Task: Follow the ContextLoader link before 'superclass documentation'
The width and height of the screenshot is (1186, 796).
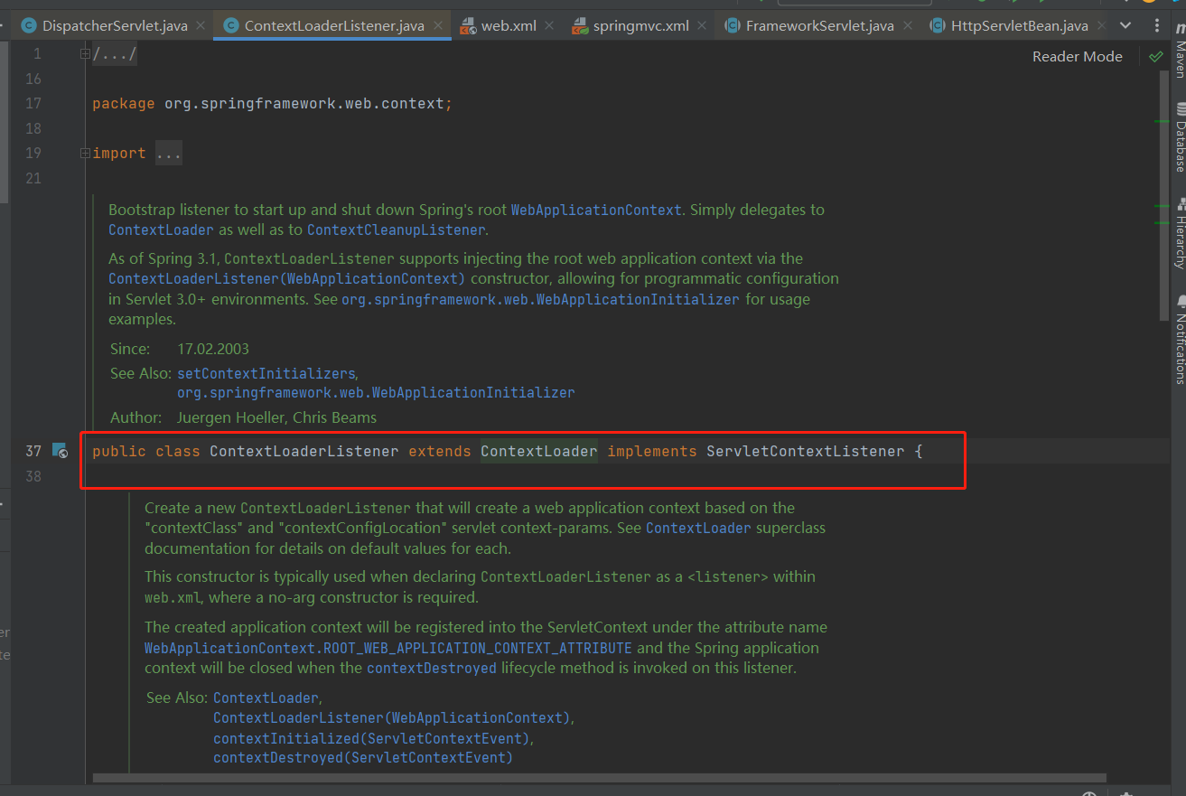Action: click(698, 528)
